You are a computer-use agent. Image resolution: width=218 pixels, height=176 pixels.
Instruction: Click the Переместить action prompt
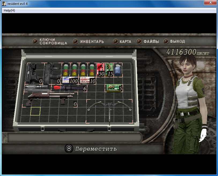96,149
